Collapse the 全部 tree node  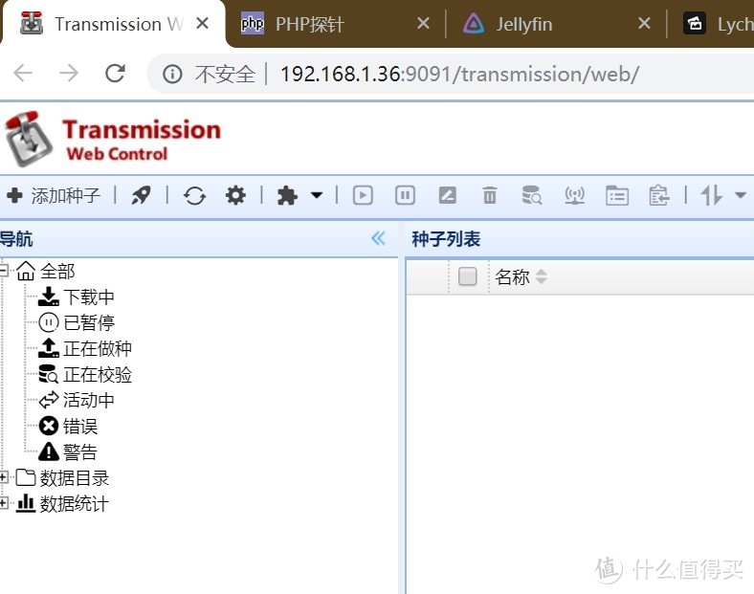(4, 271)
